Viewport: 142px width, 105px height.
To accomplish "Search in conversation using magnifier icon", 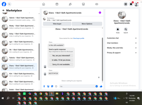I will 126,29.
